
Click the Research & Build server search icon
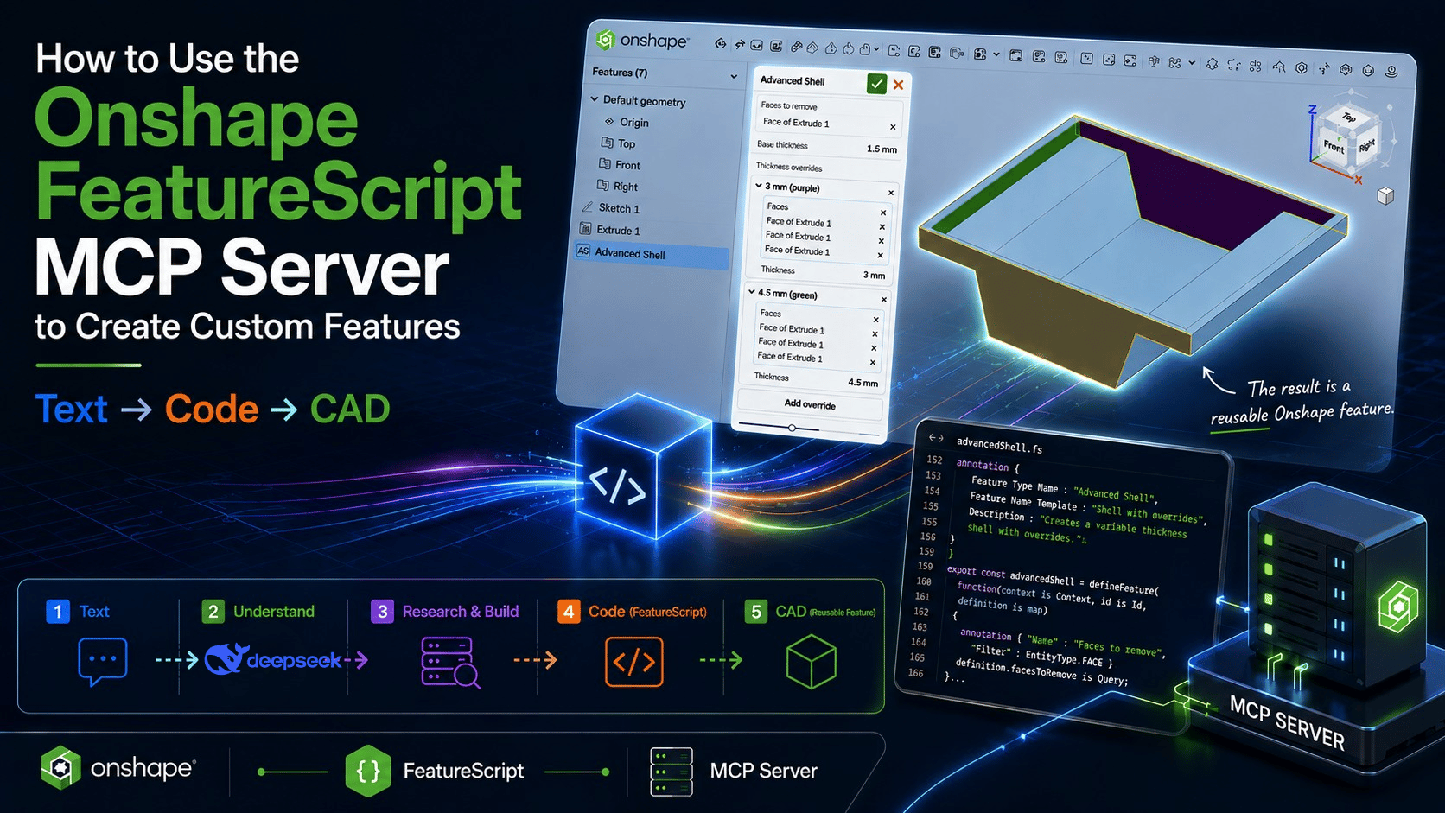[449, 662]
